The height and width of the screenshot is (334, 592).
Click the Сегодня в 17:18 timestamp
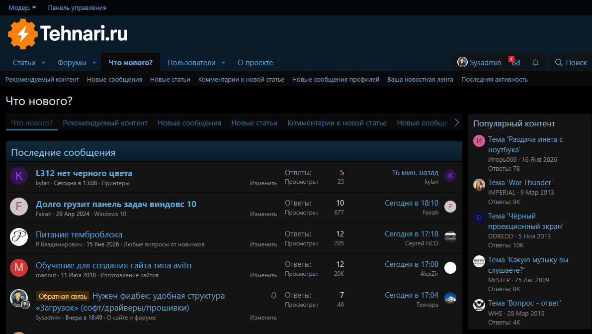(x=412, y=234)
